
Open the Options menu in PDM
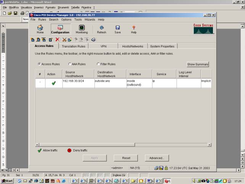point(66,19)
